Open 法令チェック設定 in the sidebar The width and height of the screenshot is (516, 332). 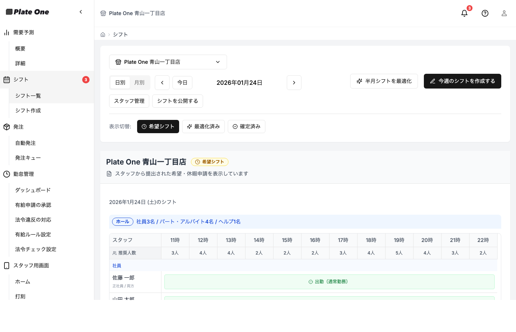pyautogui.click(x=36, y=249)
